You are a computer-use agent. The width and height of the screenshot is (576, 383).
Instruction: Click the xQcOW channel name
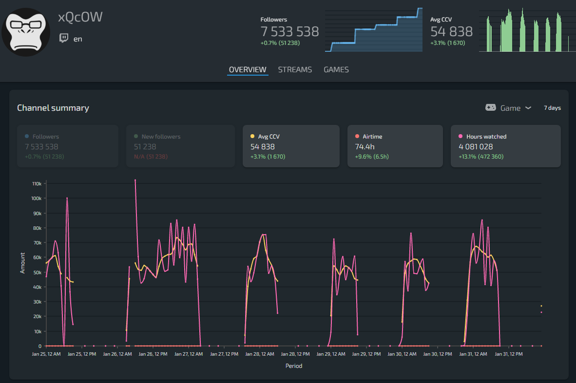80,17
